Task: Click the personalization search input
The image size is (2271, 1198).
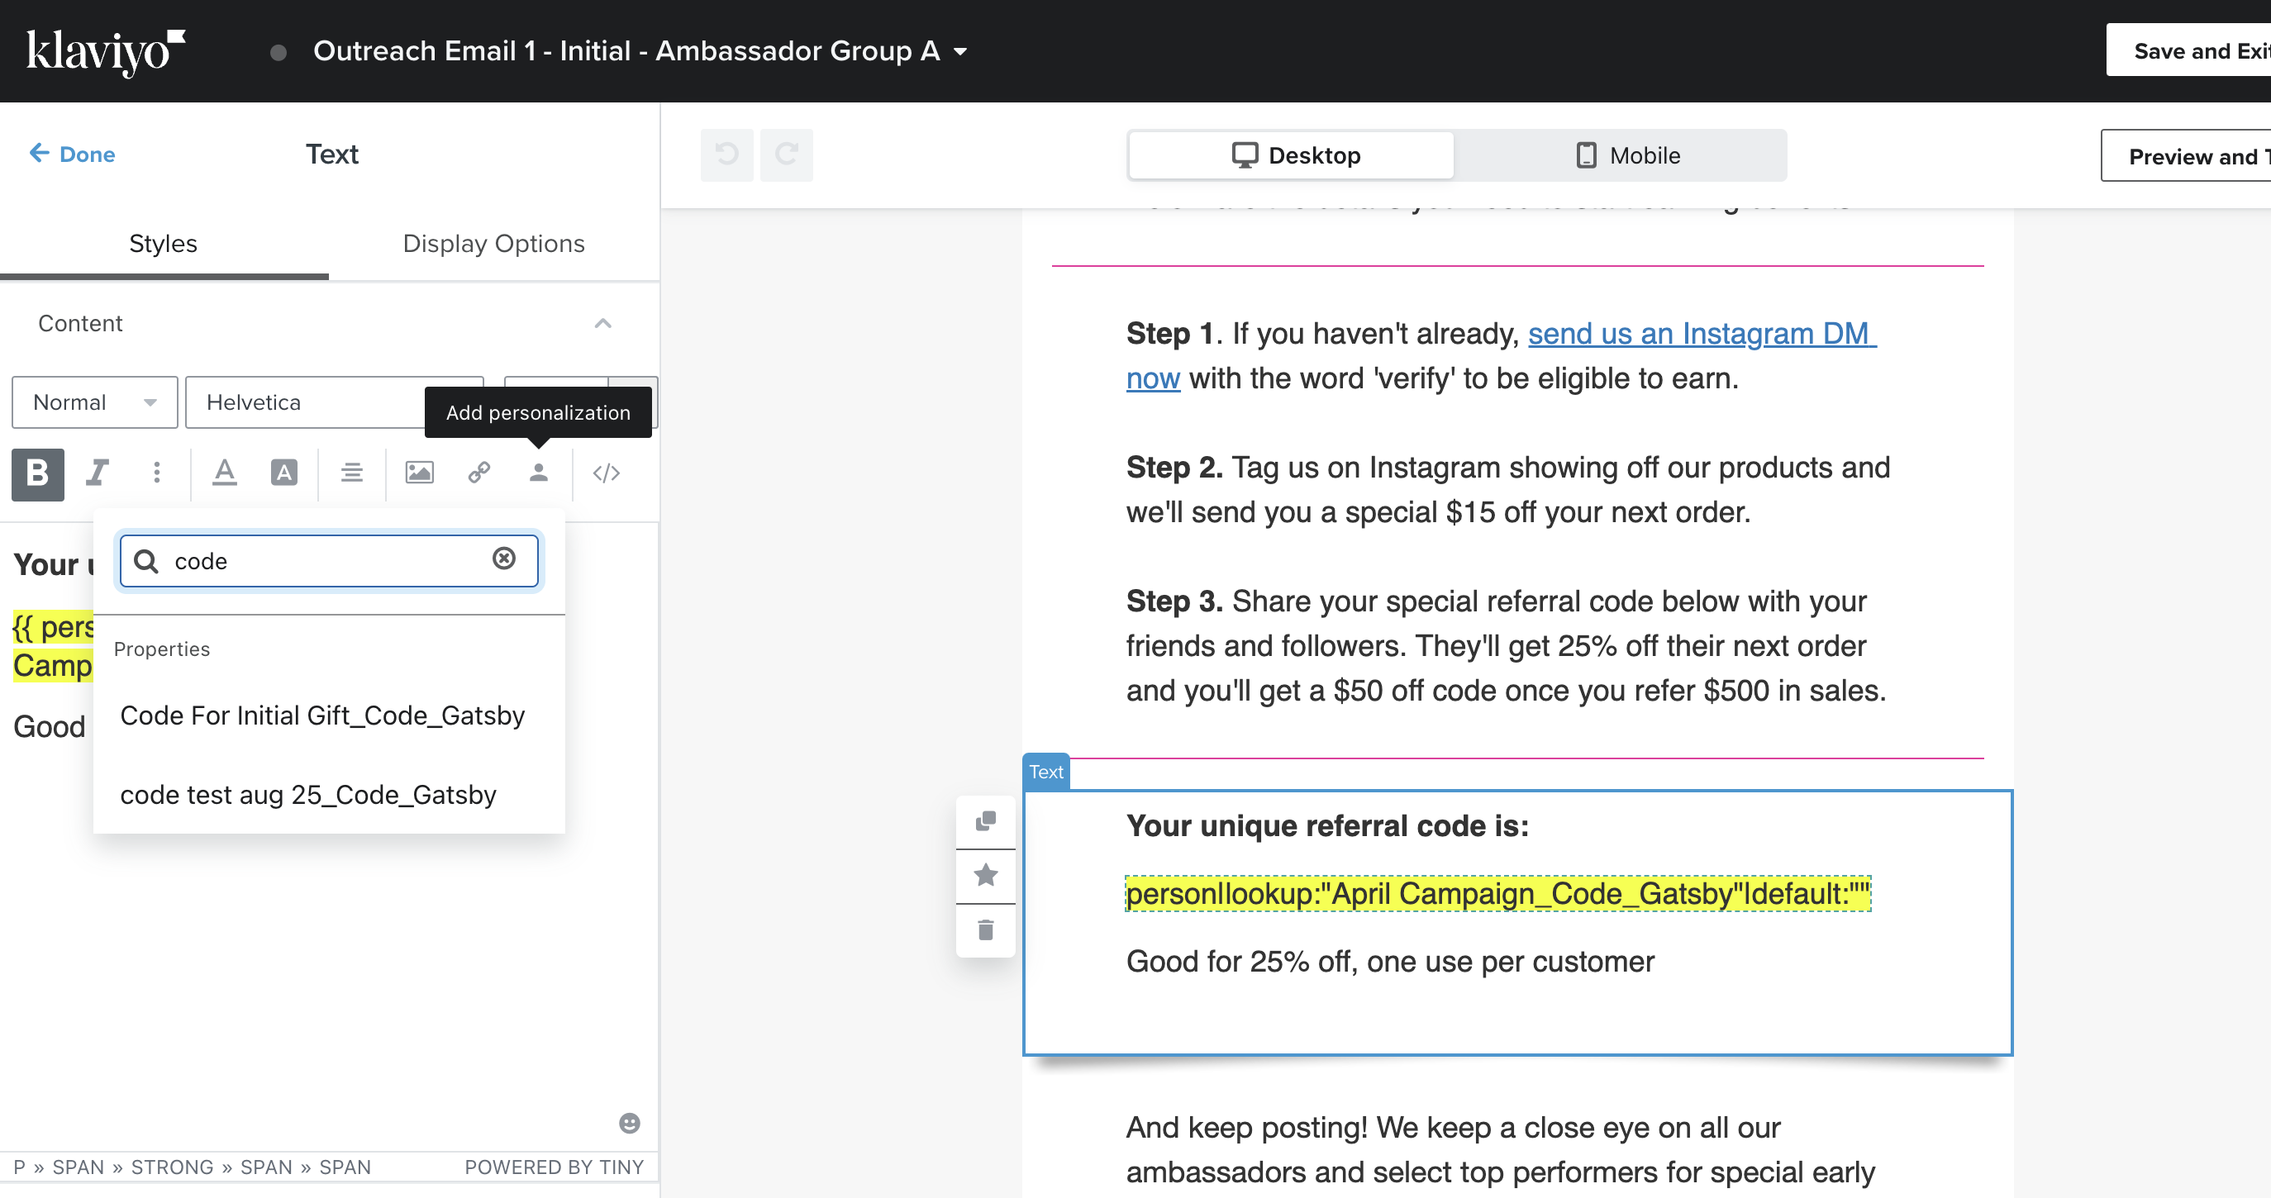Action: (329, 561)
